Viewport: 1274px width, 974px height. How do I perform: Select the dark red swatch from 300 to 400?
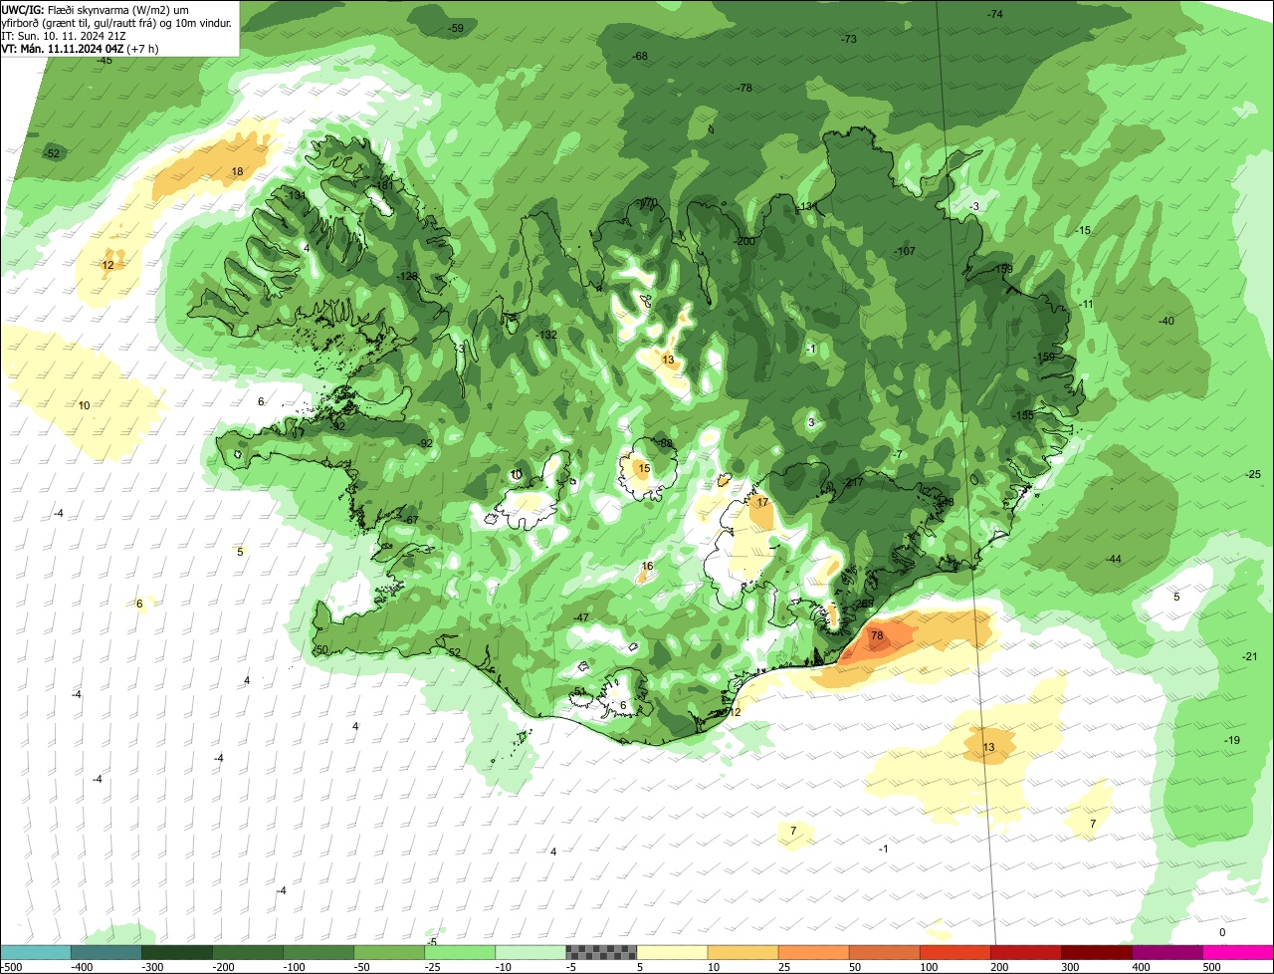1097,952
